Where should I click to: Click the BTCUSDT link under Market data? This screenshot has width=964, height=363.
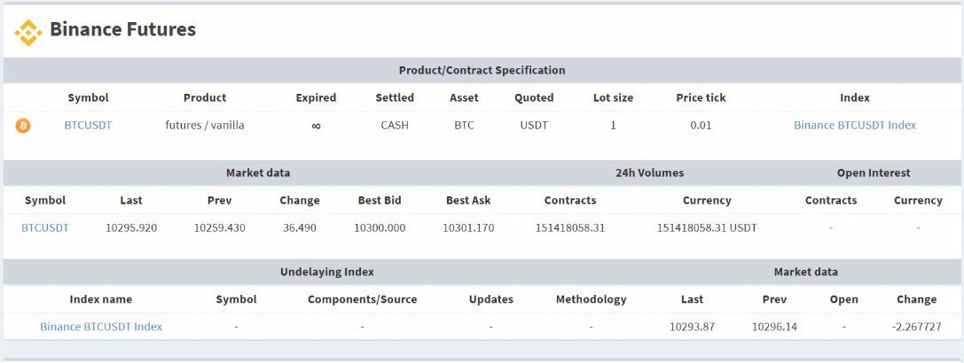pyautogui.click(x=45, y=228)
